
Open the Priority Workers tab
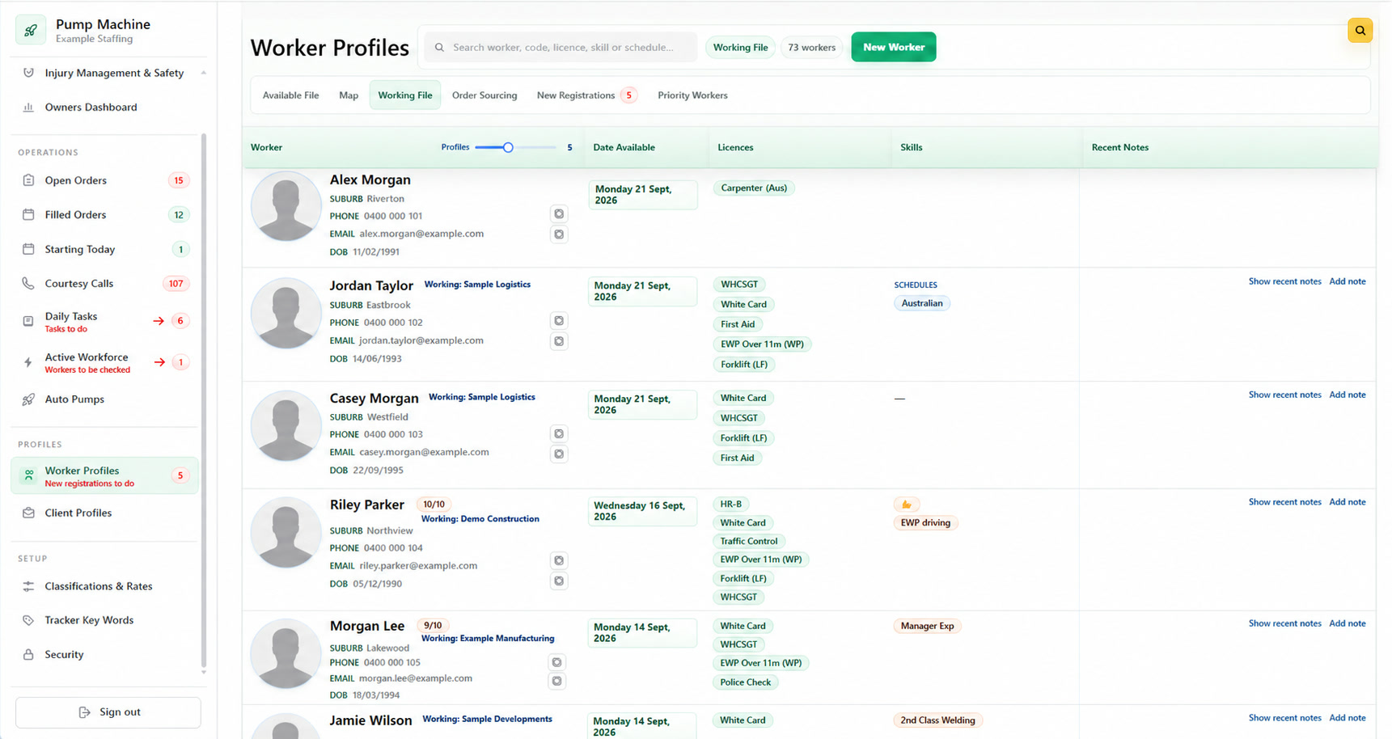692,95
